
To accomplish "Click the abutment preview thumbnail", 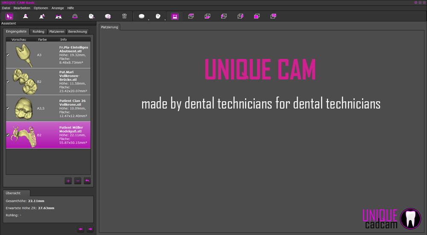I will pos(24,55).
